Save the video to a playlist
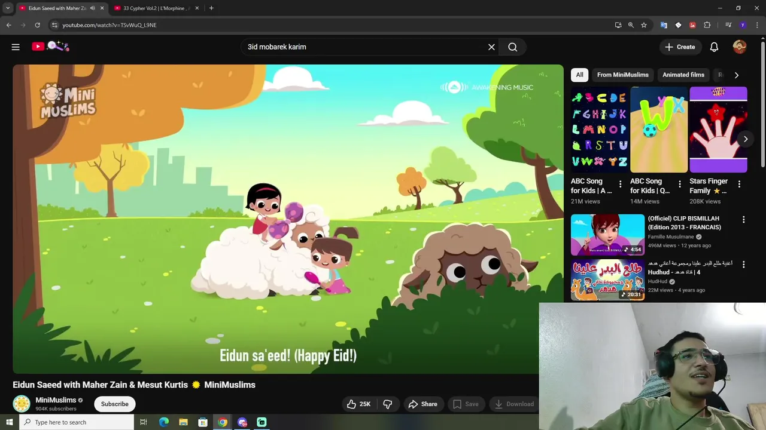Viewport: 766px width, 430px height. (466, 404)
